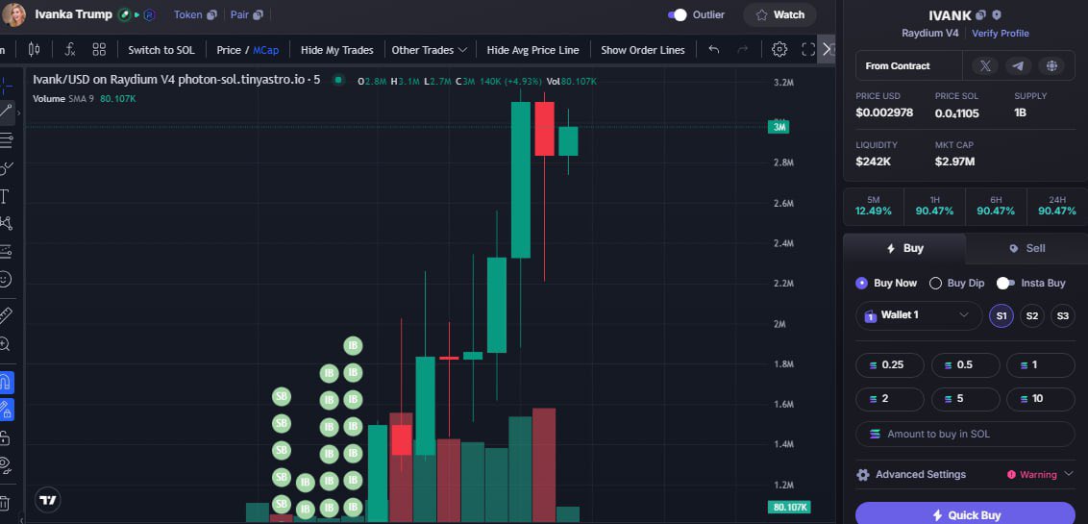Select the forecasting position tool
The image size is (1088, 524).
point(6,251)
